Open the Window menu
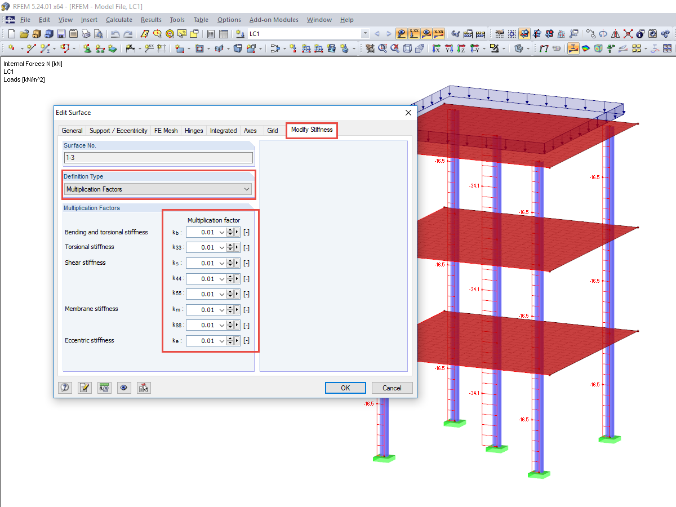Viewport: 676px width, 507px height. click(319, 20)
